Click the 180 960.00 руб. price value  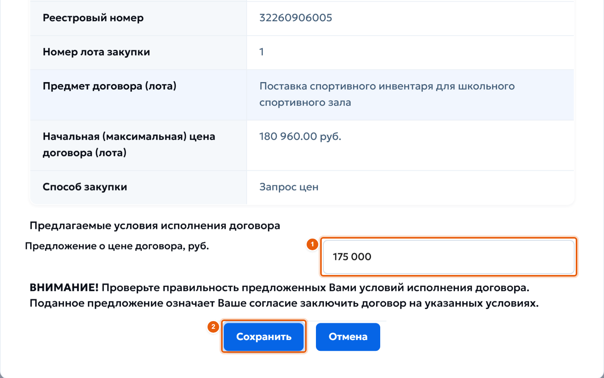[300, 136]
